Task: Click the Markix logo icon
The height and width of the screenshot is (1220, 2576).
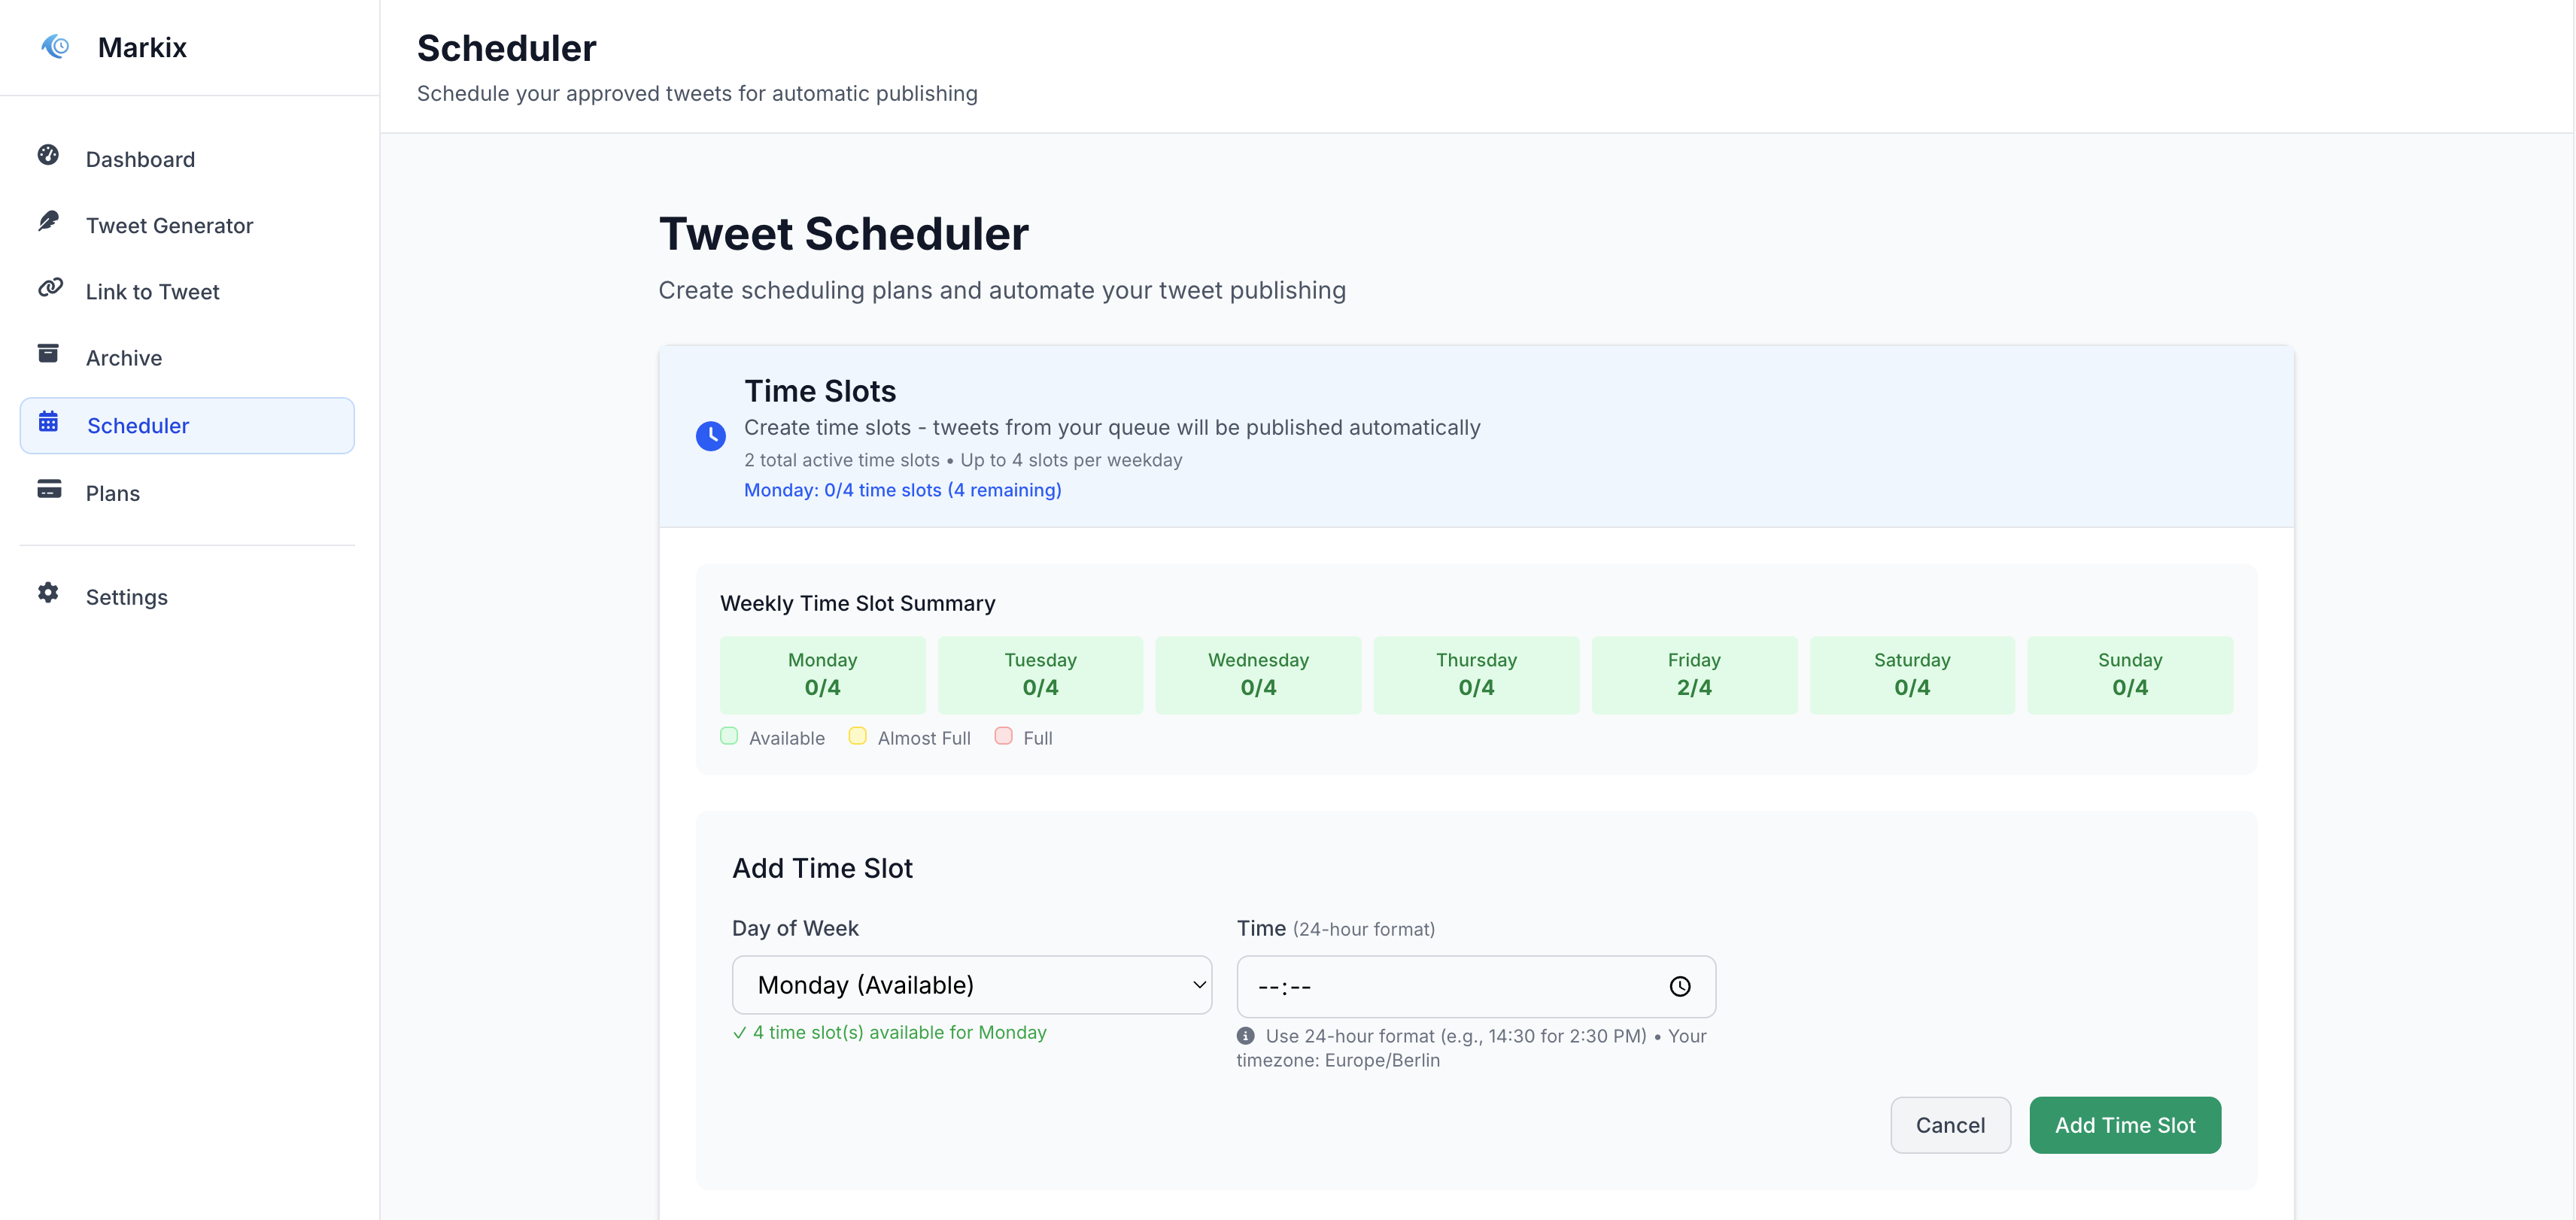Action: click(55, 46)
